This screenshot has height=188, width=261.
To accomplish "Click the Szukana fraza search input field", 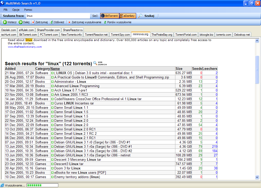I will pyautogui.click(x=58, y=16).
